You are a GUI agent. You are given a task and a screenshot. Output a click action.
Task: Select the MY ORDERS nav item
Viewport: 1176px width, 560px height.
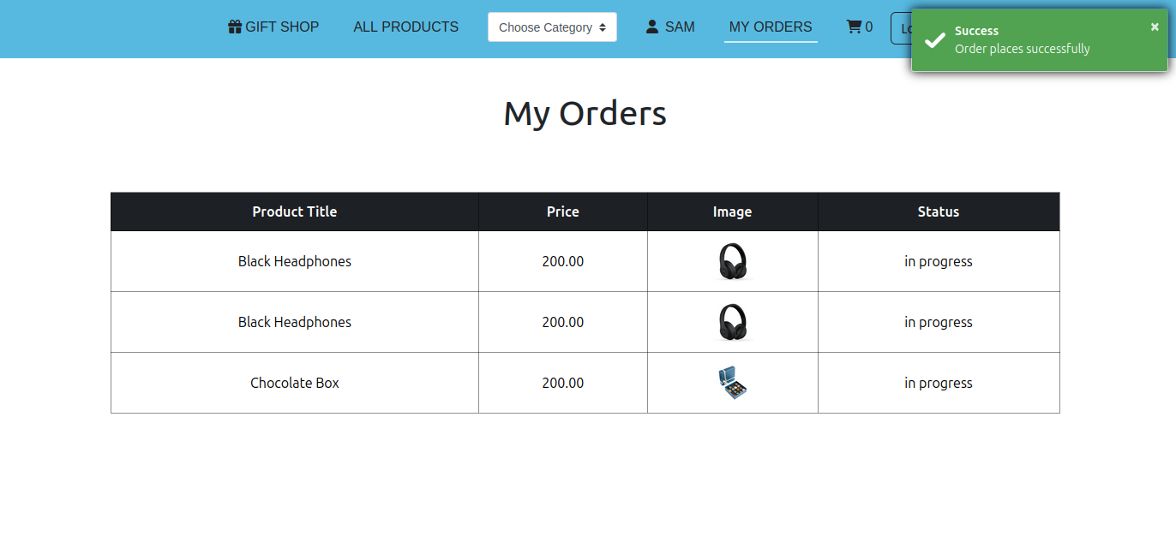pyautogui.click(x=770, y=27)
